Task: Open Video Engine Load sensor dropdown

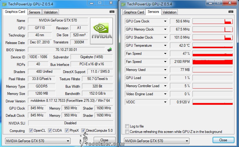Action: [x=165, y=94]
